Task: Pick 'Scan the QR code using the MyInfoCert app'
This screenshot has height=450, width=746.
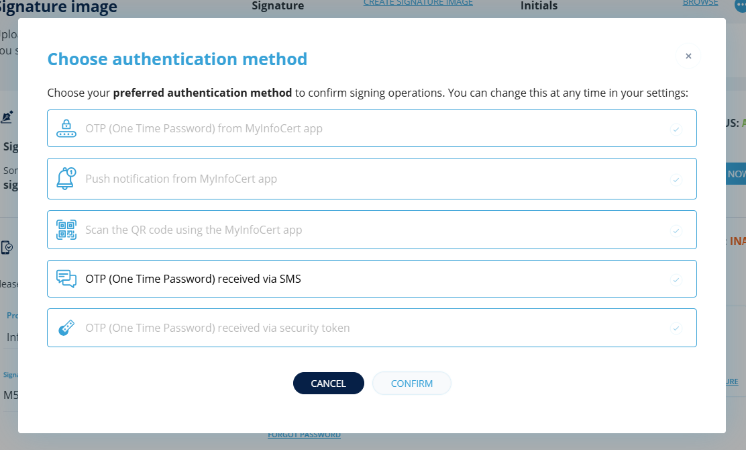Action: click(x=194, y=230)
